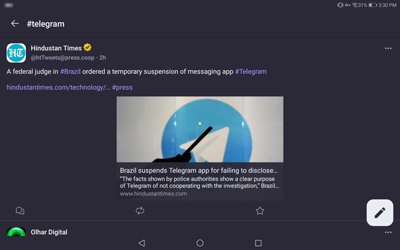The height and width of the screenshot is (250, 400).
Task: Tap Android home circle button
Action: tap(200, 243)
